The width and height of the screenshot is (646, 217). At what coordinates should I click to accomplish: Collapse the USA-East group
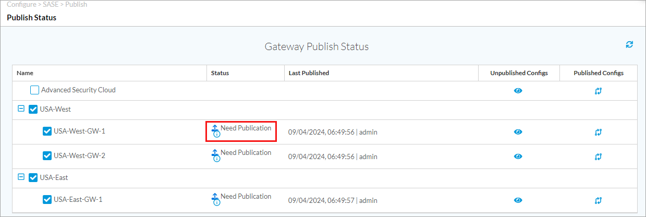coord(21,177)
